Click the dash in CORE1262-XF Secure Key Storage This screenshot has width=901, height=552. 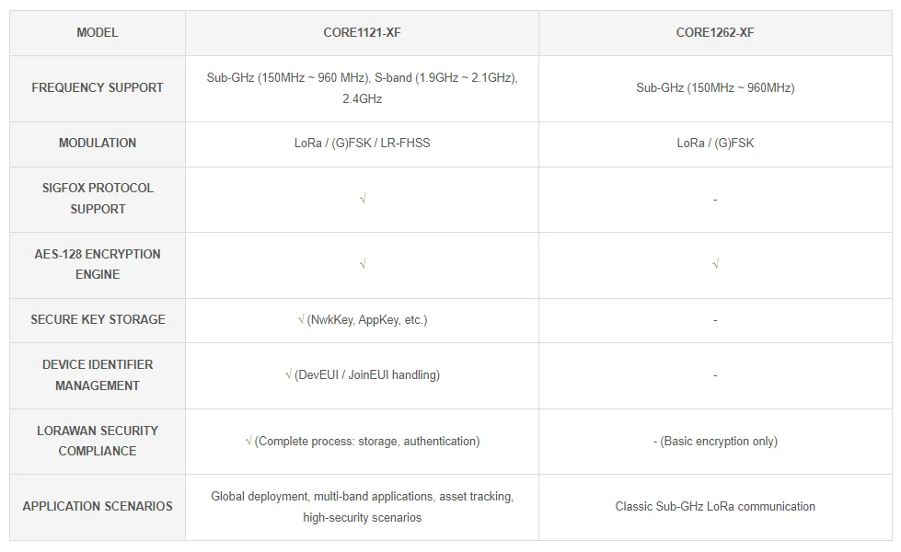coord(715,320)
